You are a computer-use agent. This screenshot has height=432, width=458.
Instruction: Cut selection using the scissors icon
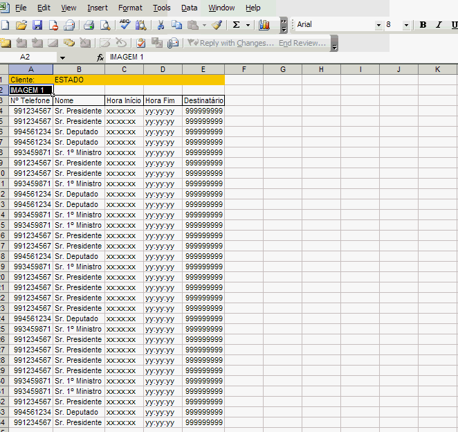click(x=161, y=25)
